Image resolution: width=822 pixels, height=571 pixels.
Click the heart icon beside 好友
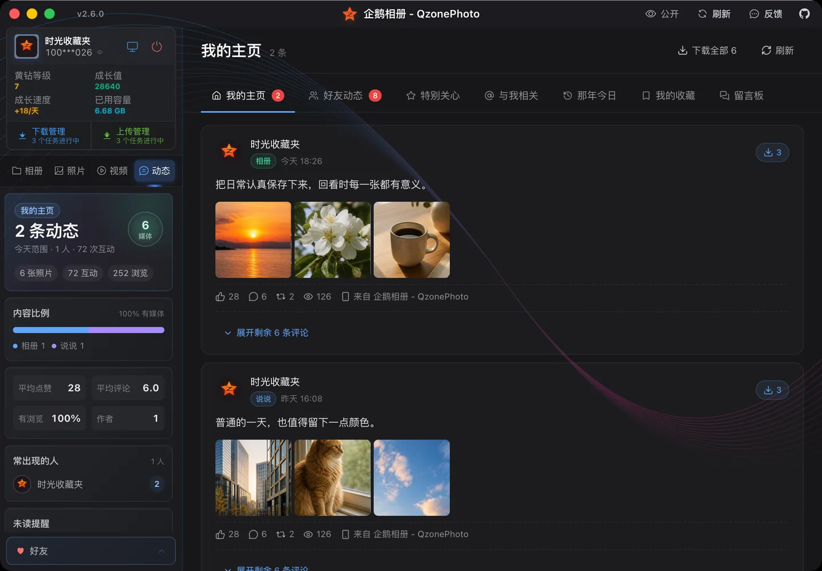coord(21,551)
